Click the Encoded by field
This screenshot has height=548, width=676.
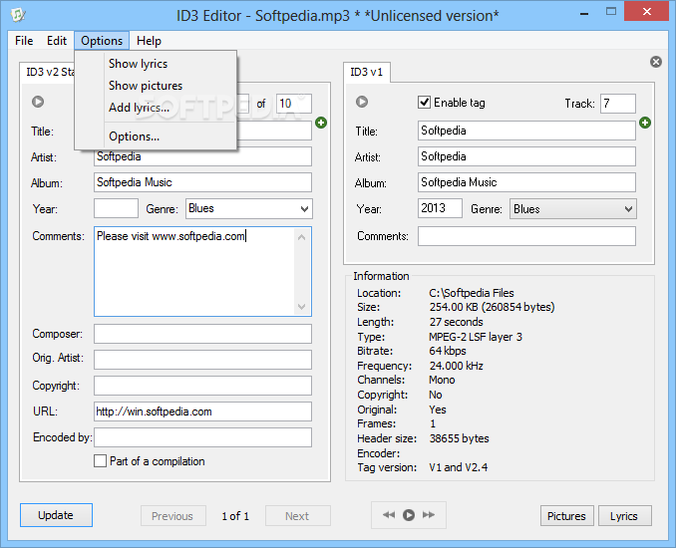pyautogui.click(x=202, y=437)
